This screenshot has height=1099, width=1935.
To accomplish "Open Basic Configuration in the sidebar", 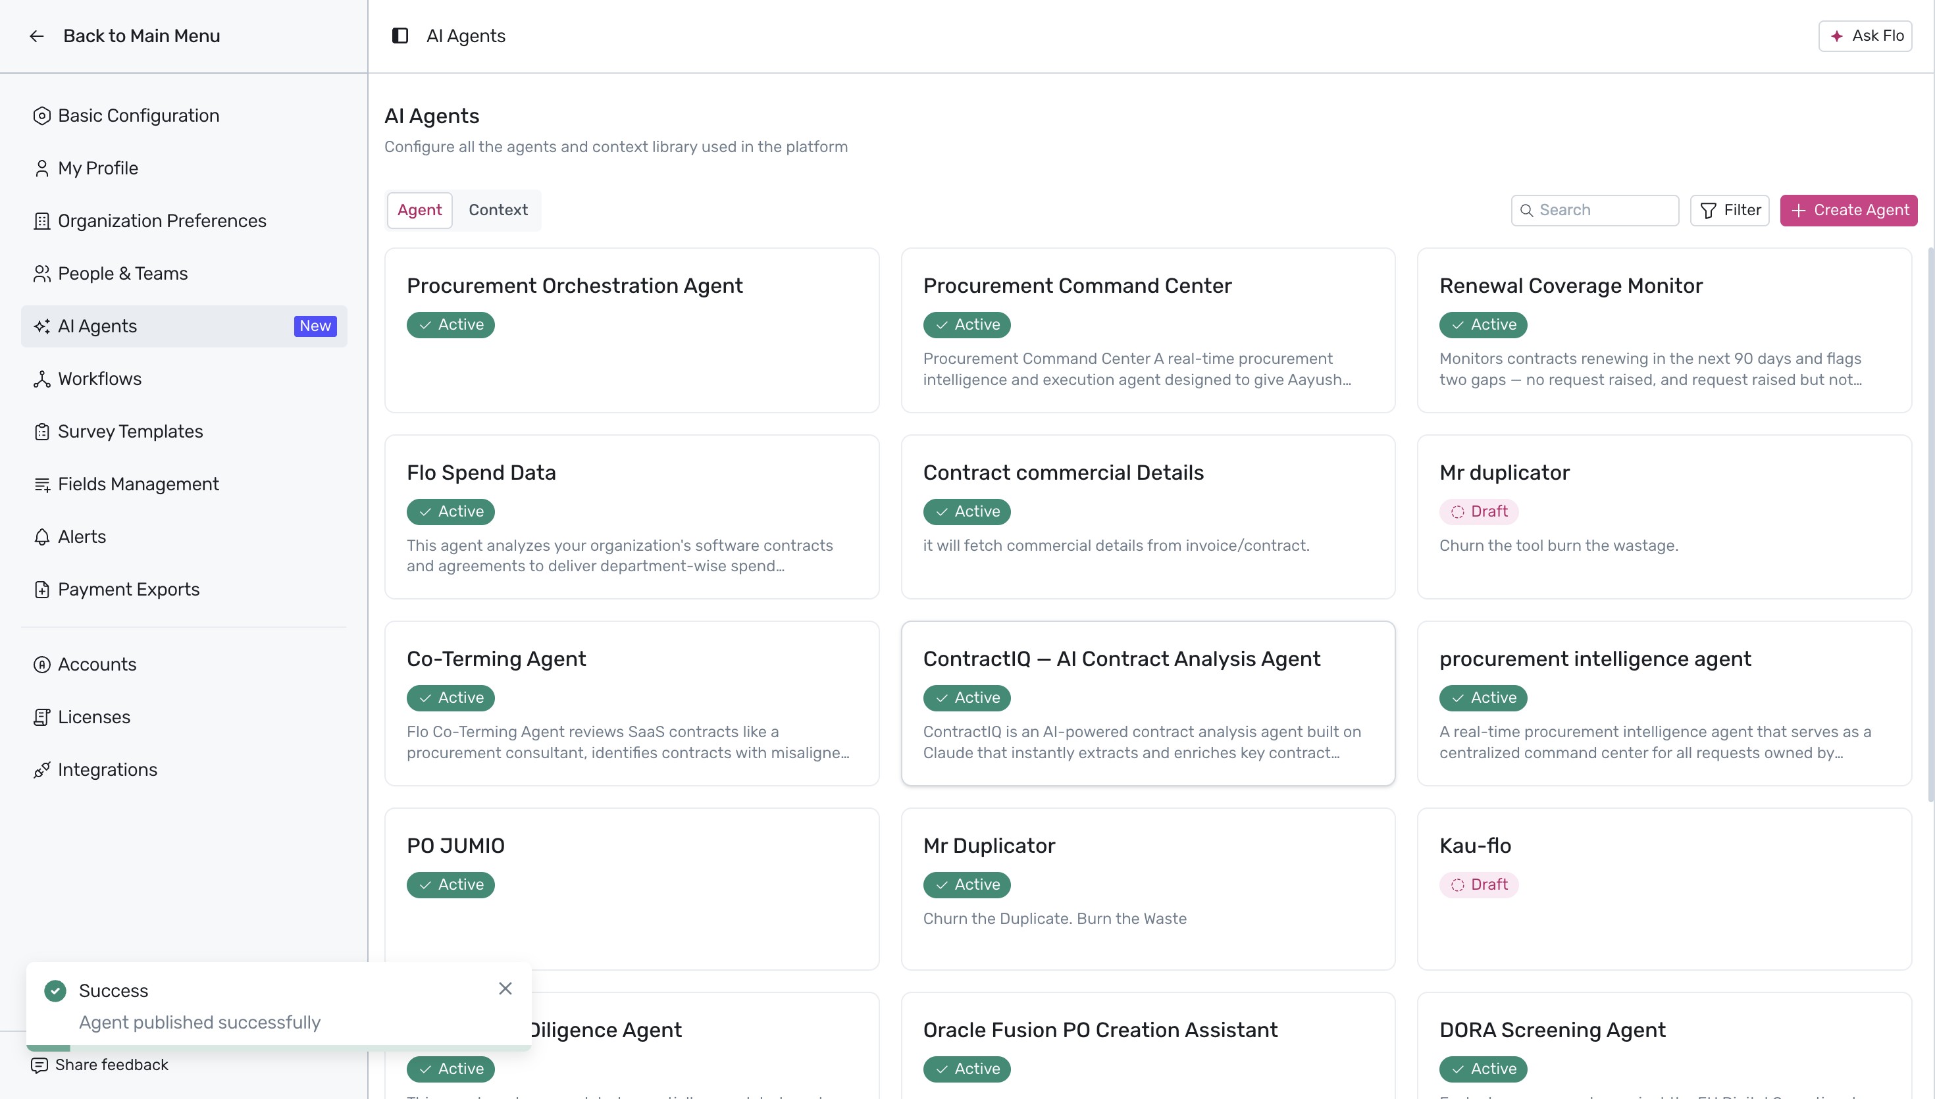I will [x=184, y=115].
